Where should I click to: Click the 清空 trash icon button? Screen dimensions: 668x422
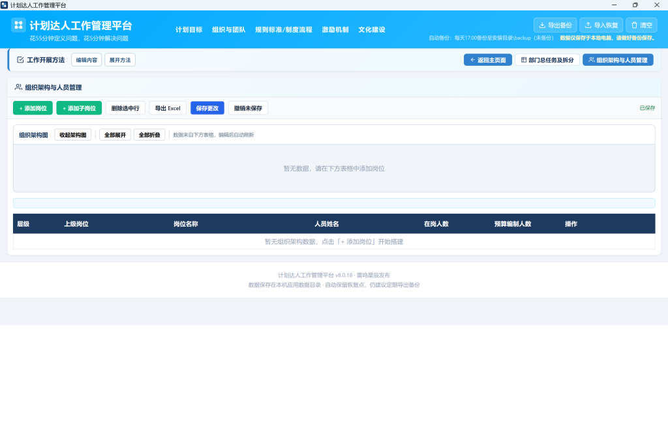pos(641,25)
